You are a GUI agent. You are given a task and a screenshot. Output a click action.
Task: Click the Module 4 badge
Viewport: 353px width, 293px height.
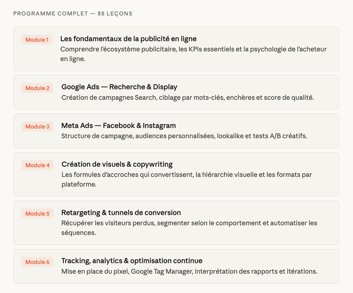(37, 165)
